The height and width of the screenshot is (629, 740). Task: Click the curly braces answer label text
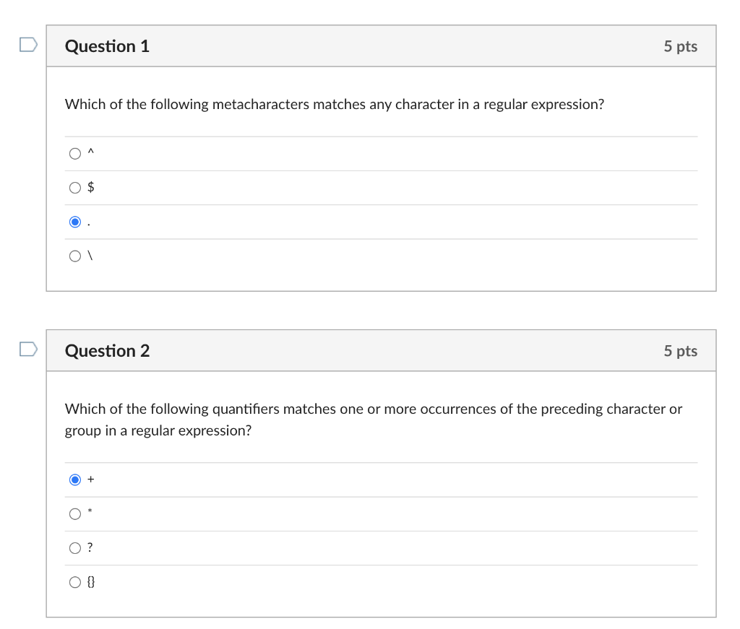click(x=91, y=583)
